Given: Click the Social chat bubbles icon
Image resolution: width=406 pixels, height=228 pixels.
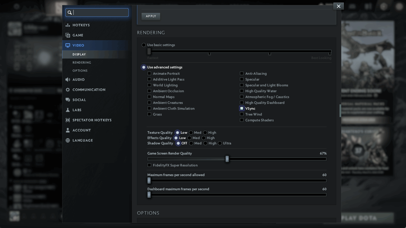Looking at the screenshot, I should [x=68, y=100].
